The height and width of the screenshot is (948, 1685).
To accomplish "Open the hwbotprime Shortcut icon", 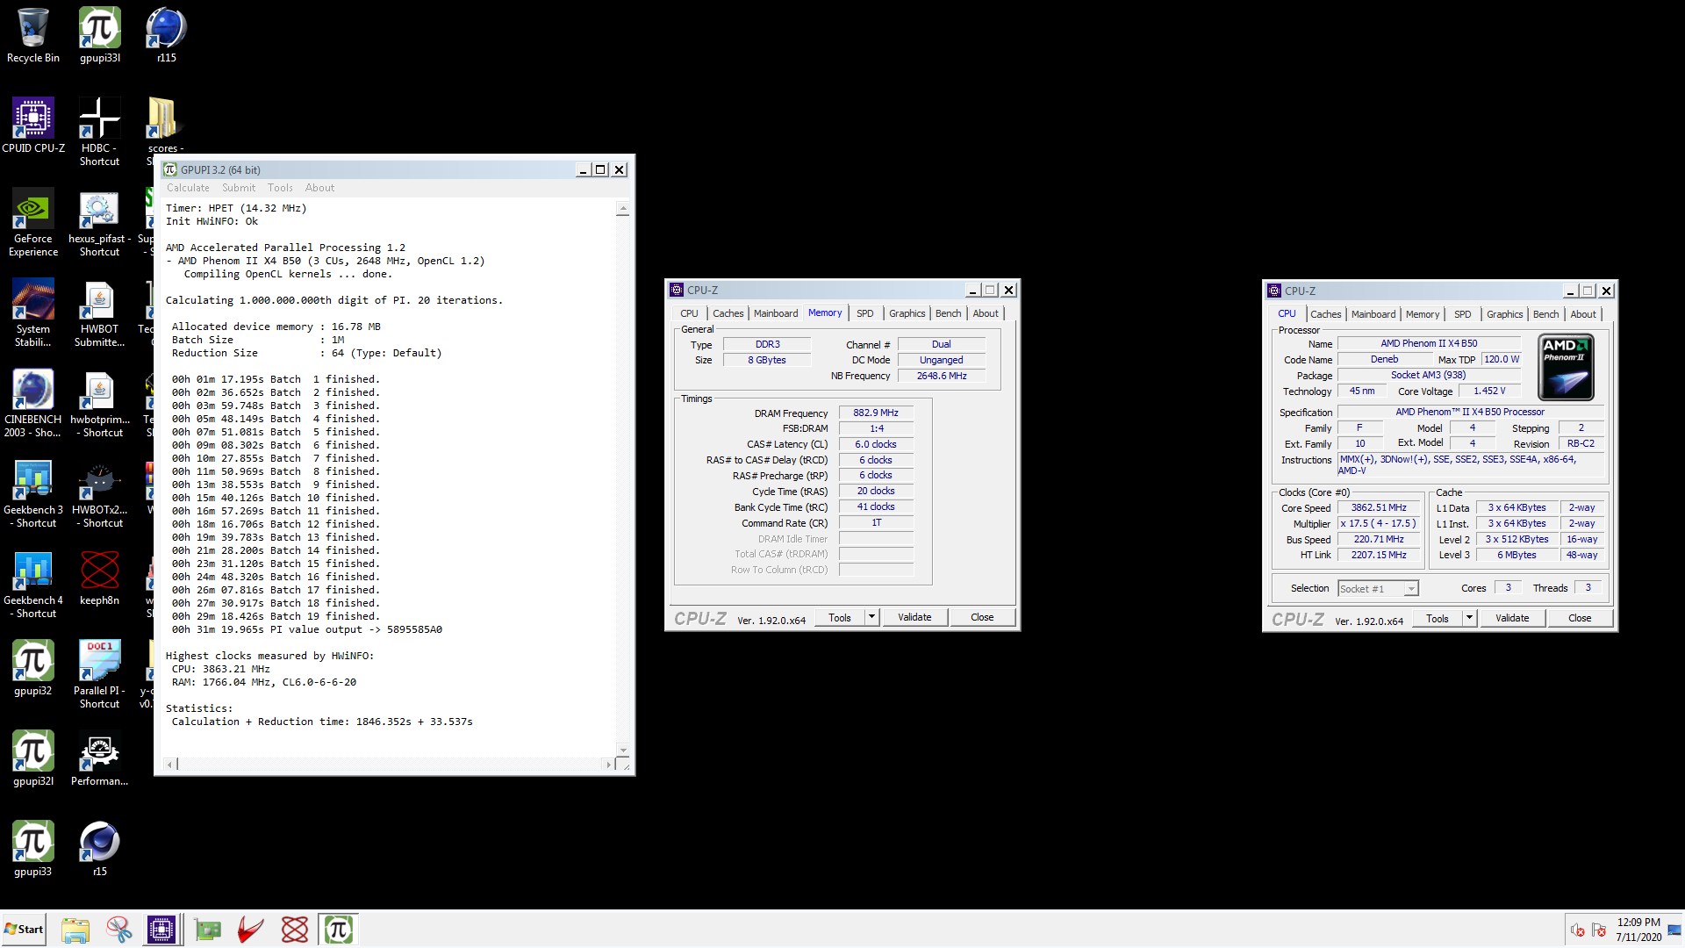I will tap(100, 403).
